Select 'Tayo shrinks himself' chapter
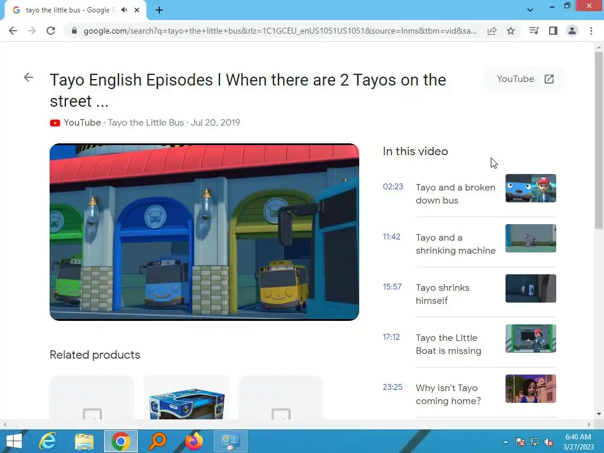This screenshot has width=604, height=453. tap(442, 294)
